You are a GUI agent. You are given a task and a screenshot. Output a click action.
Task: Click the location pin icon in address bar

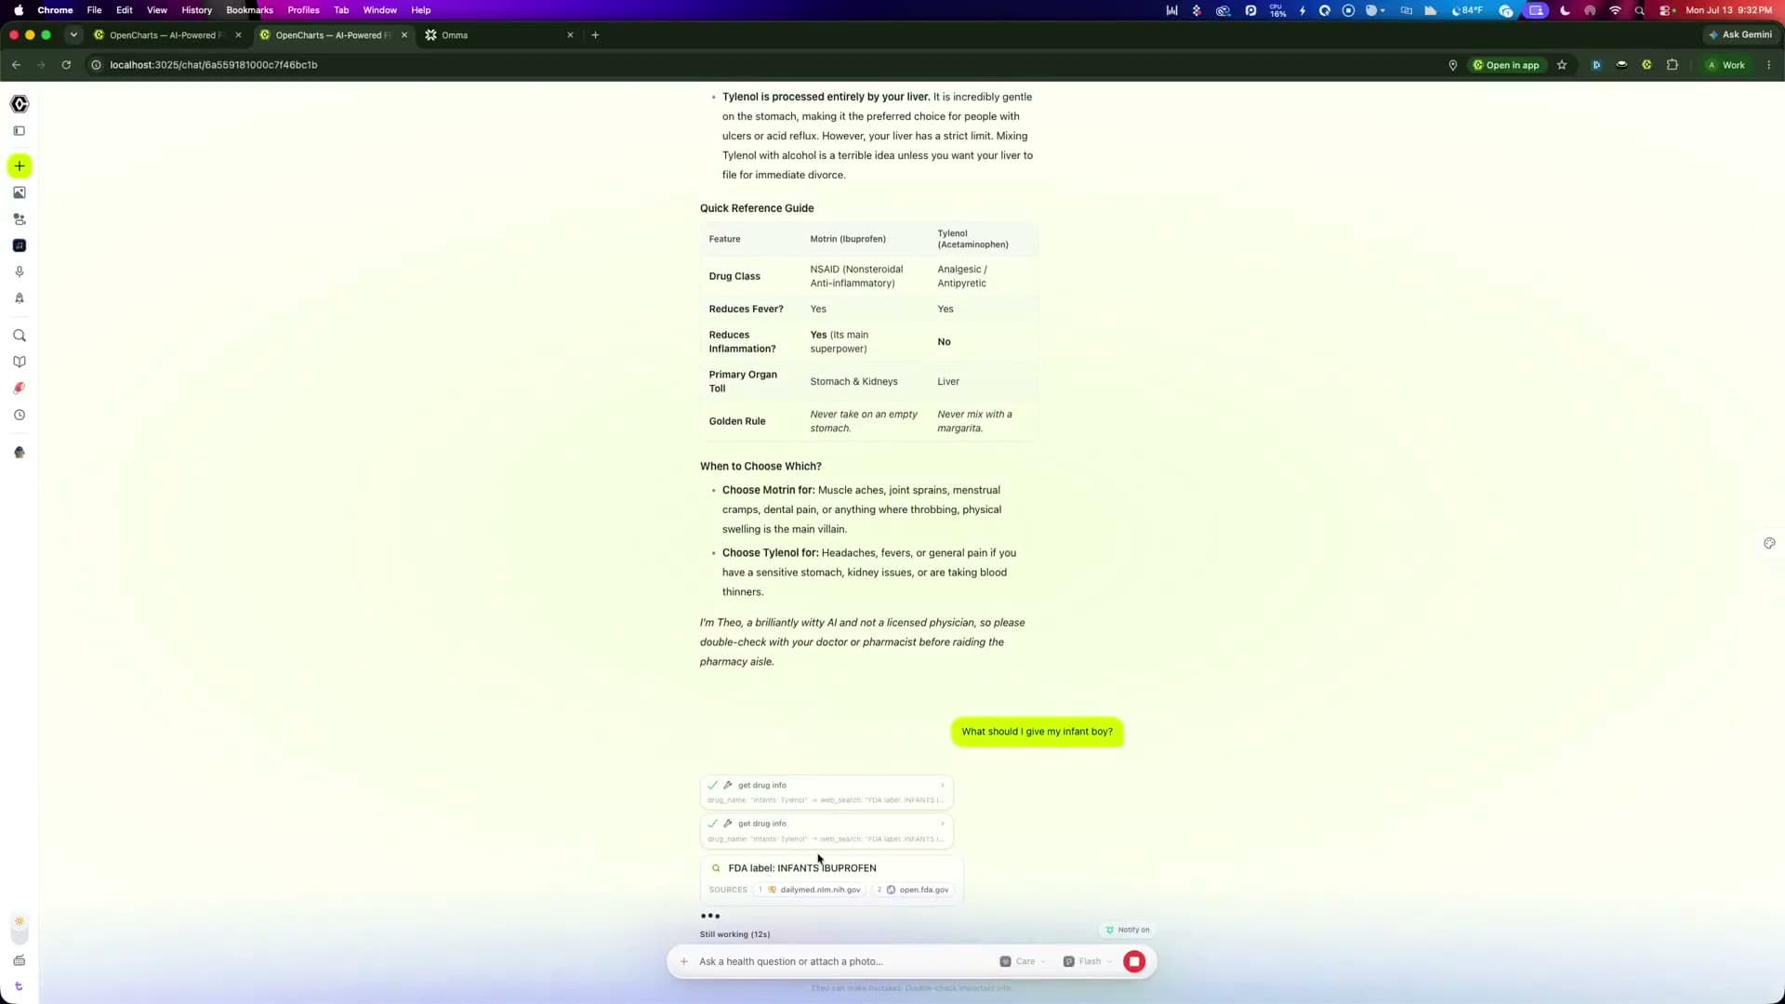tap(1452, 65)
